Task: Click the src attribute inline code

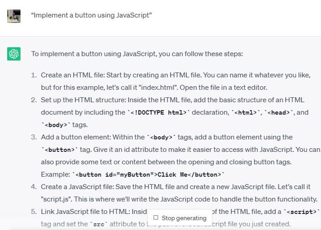Action: pyautogui.click(x=99, y=224)
